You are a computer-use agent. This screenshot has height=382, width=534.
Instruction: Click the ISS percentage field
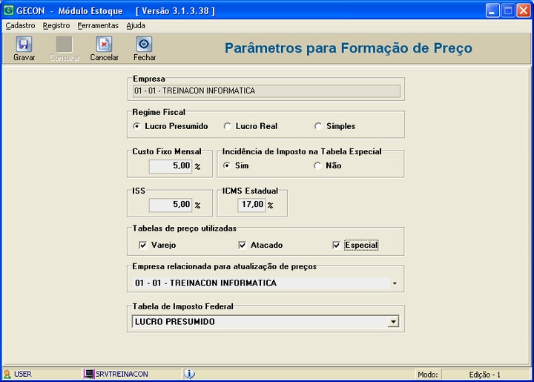[171, 205]
